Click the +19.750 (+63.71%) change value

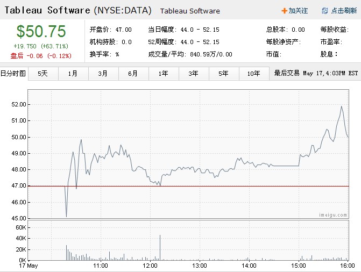[x=41, y=46]
